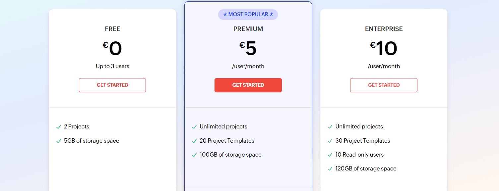Click the PREMIUM plan heading

click(x=248, y=29)
